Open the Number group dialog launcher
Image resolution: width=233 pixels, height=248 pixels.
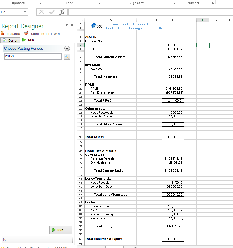pos(213,3)
